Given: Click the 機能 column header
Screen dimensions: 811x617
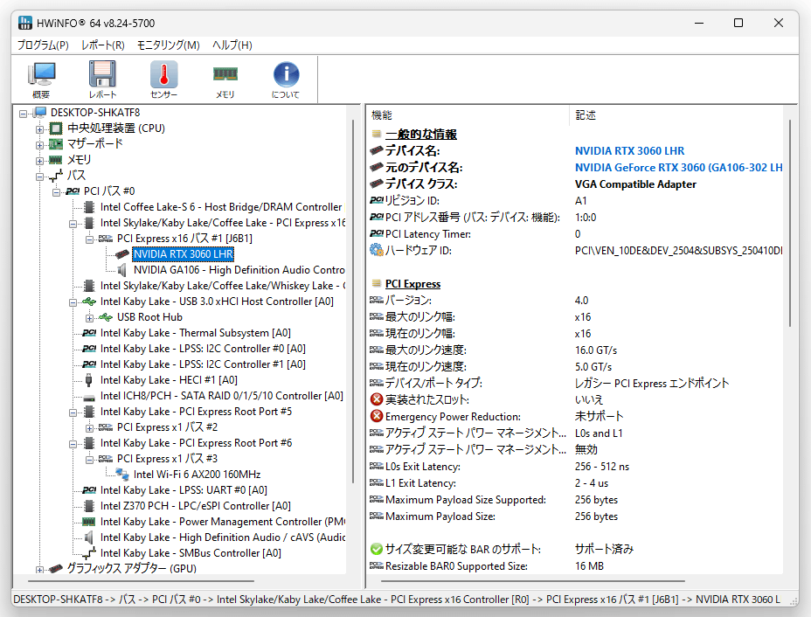Looking at the screenshot, I should point(468,114).
